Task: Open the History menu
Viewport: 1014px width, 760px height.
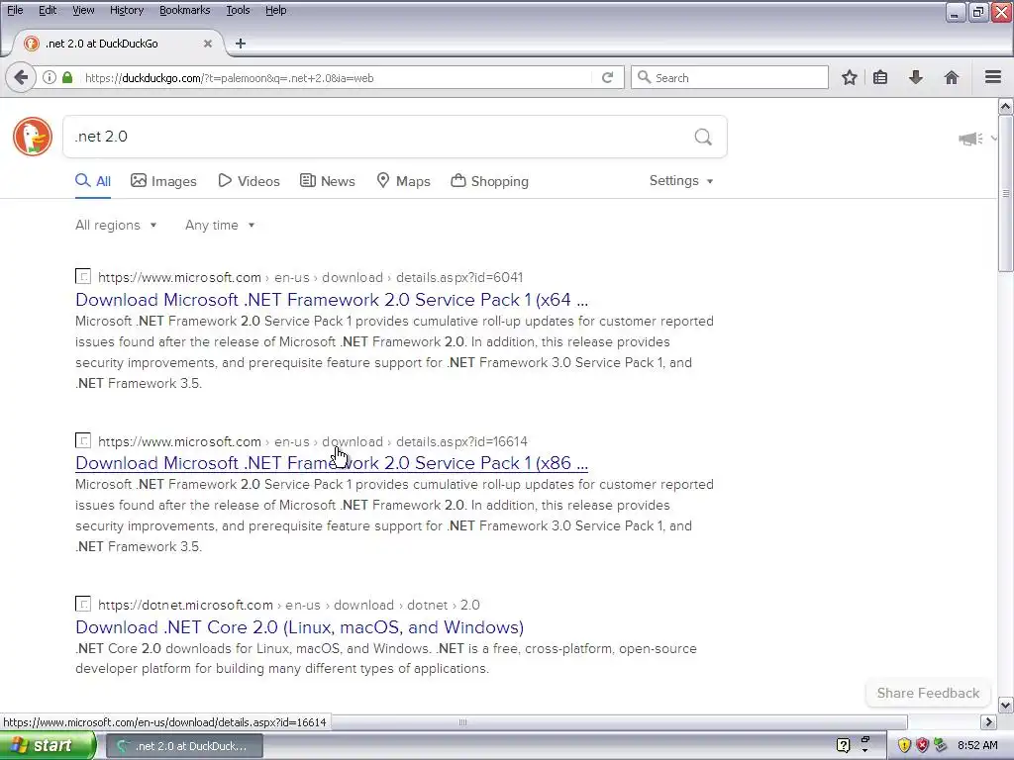Action: [126, 10]
